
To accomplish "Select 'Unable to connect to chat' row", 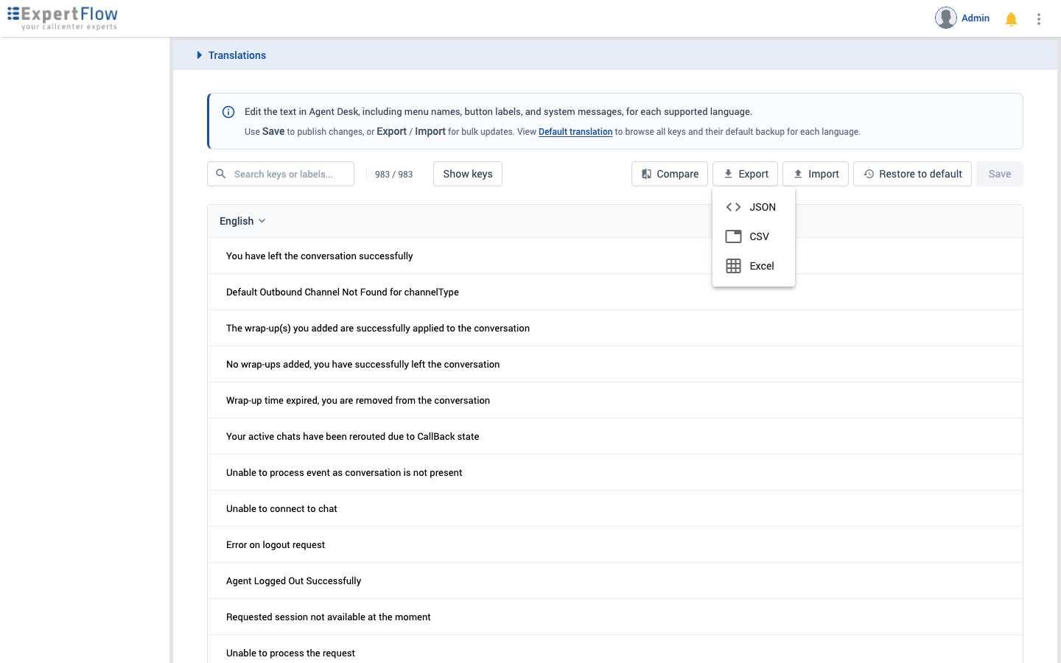I will tap(615, 508).
